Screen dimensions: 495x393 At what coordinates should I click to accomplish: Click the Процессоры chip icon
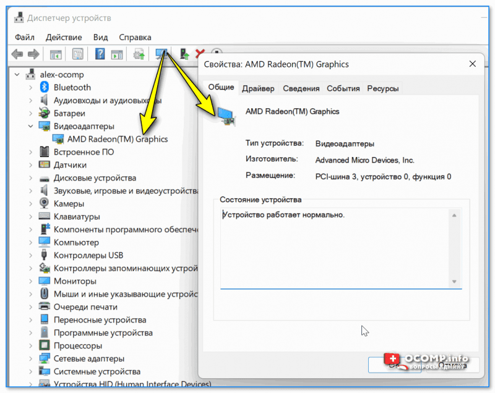click(x=44, y=345)
